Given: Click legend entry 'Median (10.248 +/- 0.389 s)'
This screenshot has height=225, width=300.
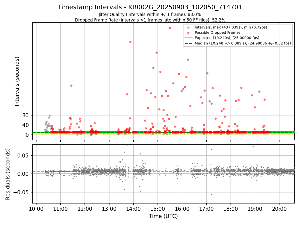Looking at the screenshot, I should pos(243,43).
